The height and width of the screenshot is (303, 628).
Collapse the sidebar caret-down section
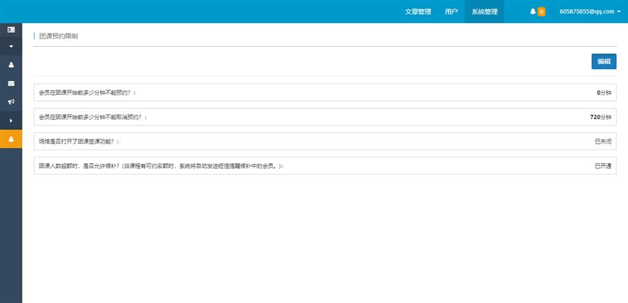pyautogui.click(x=11, y=47)
